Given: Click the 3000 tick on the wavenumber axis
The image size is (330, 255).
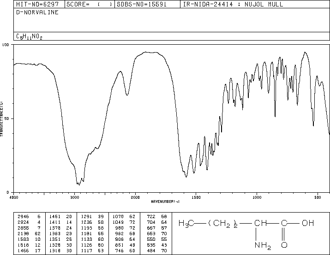Looking at the screenshot, I should pyautogui.click(x=74, y=197).
